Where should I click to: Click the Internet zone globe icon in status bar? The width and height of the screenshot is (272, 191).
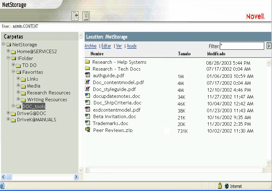(x=227, y=186)
